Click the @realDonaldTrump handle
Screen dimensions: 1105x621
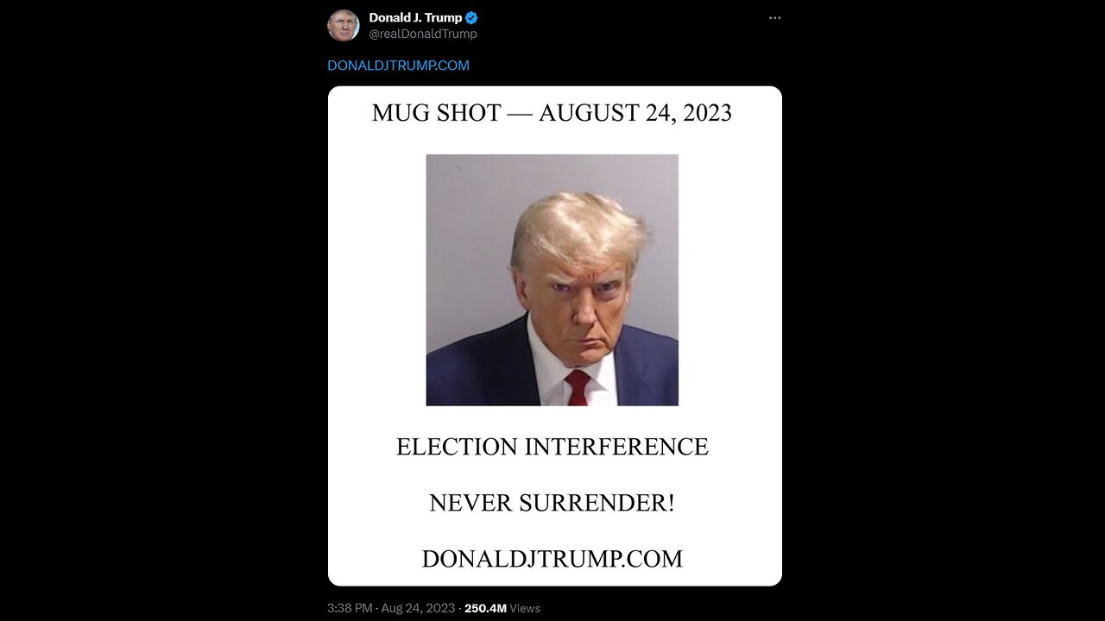coord(423,34)
